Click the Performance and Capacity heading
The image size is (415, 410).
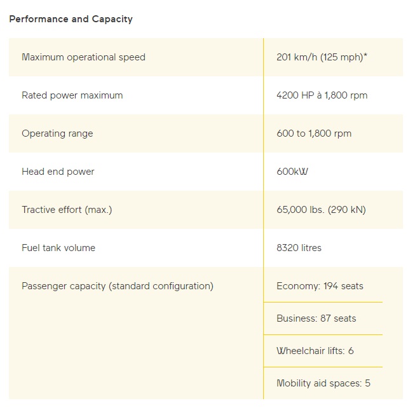pyautogui.click(x=71, y=19)
